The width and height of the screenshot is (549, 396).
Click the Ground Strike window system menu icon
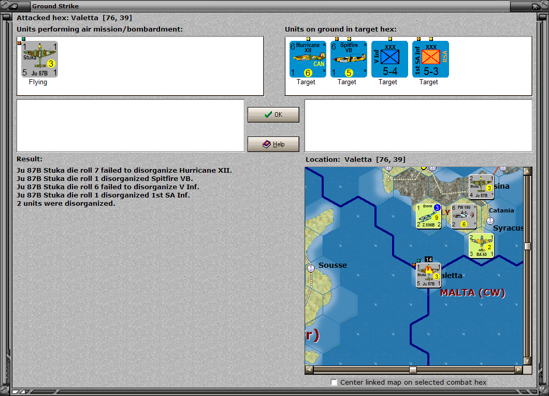tap(15, 6)
